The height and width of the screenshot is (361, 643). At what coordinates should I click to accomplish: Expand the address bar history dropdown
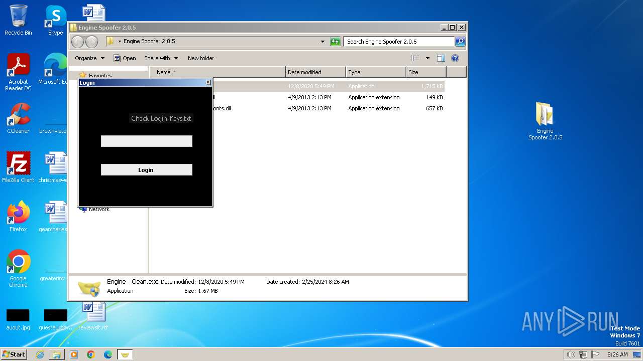tap(323, 42)
